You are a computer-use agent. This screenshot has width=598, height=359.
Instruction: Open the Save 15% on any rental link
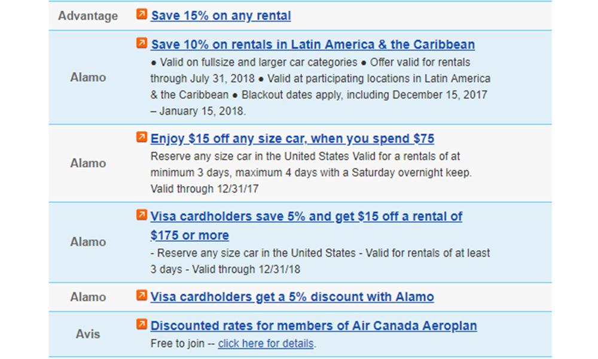click(221, 16)
